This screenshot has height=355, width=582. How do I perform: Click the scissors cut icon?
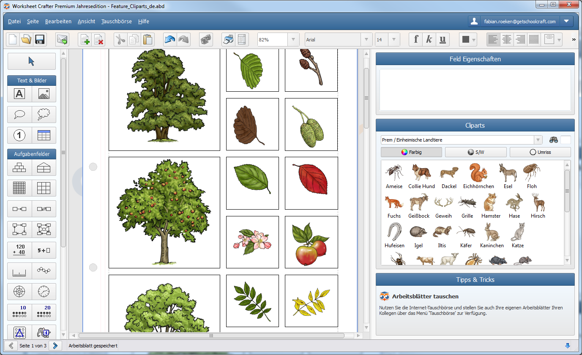coord(120,40)
